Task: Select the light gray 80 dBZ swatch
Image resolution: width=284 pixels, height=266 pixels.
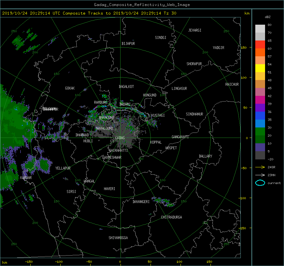Action: (260, 28)
